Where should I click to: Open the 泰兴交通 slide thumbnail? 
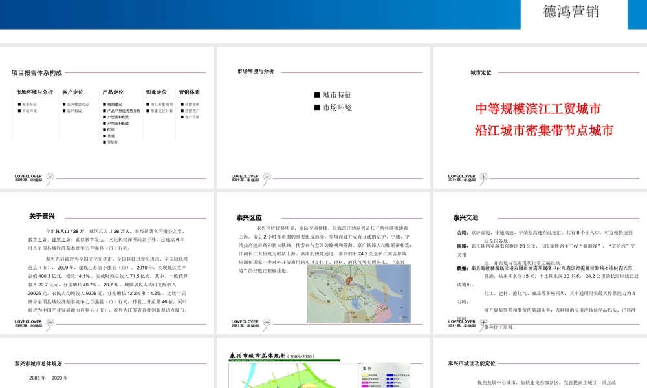540,263
